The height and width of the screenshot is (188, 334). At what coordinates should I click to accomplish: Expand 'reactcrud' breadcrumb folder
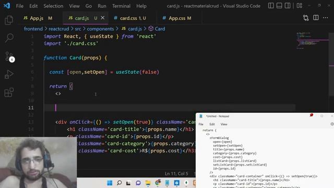click(x=59, y=29)
